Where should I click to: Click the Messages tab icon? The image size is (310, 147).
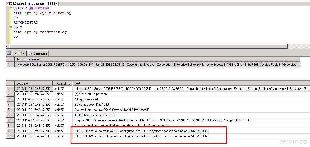[30, 54]
